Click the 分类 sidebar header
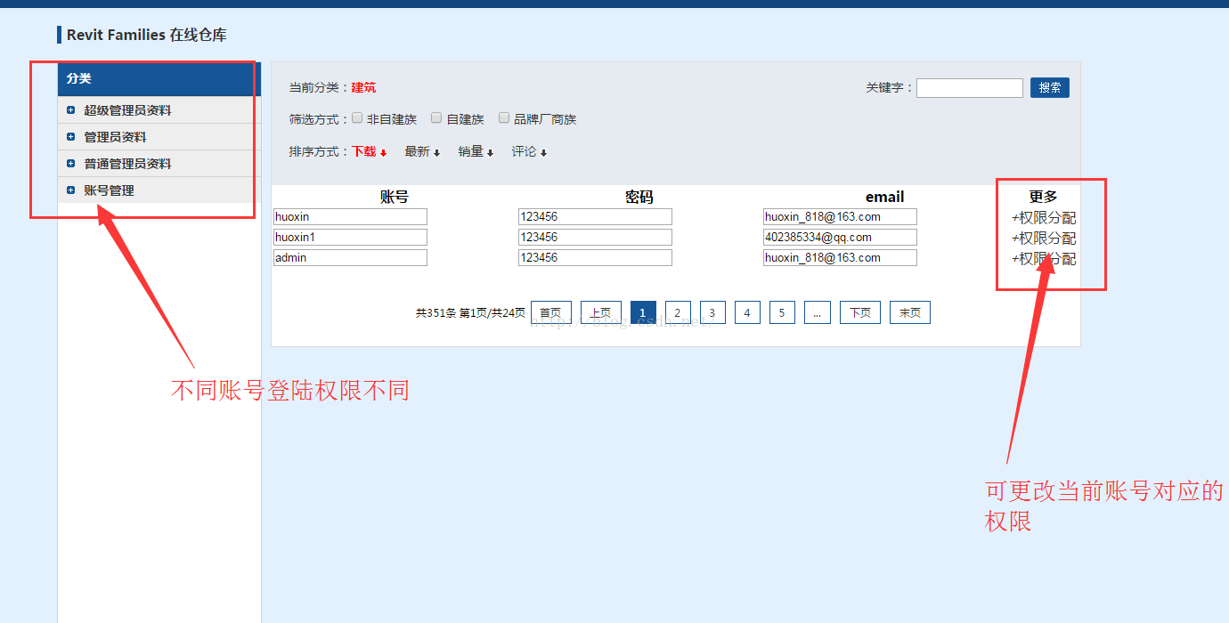Screen dimensions: 1229x623 point(159,78)
